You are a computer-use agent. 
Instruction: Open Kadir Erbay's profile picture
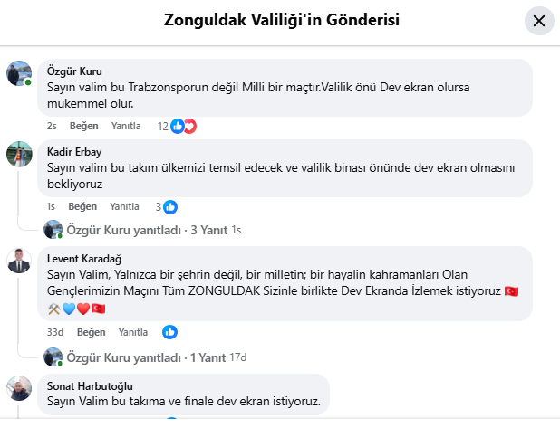pyautogui.click(x=19, y=155)
